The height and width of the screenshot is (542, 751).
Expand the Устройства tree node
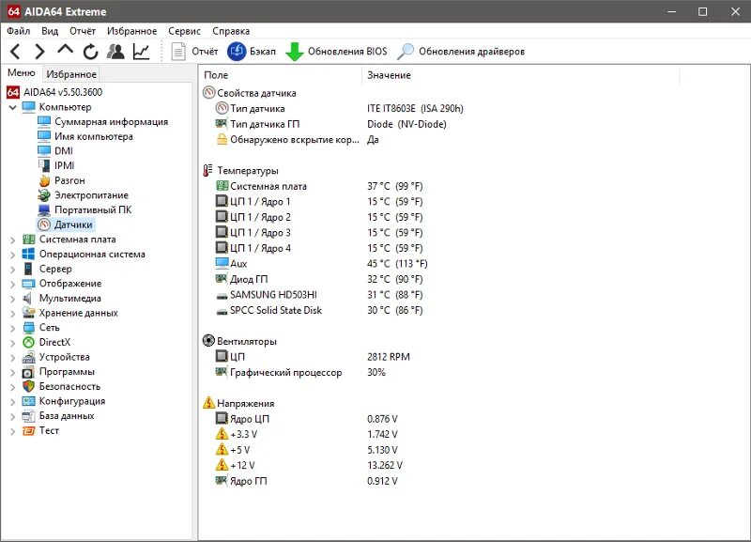[x=13, y=358]
